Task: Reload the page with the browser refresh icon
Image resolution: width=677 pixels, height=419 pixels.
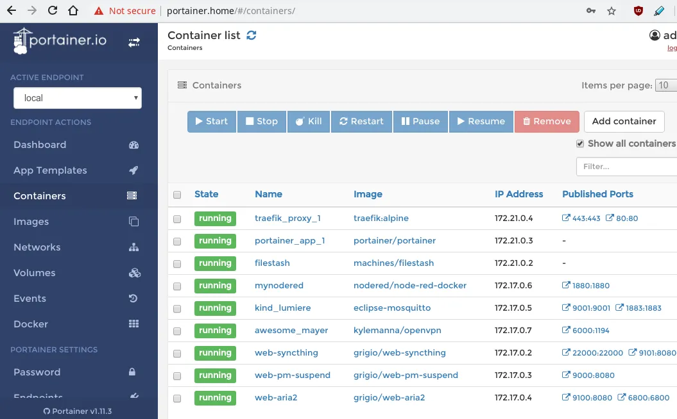Action: click(x=52, y=10)
